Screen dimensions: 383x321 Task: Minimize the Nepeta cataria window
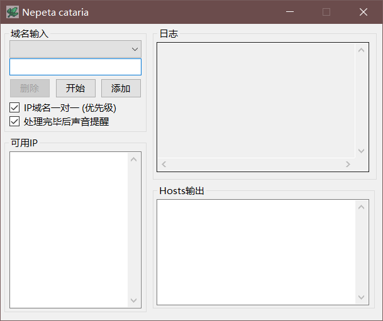pyautogui.click(x=290, y=12)
